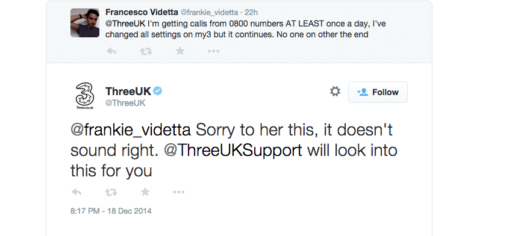Open the gear settings menu
This screenshot has height=236, width=515.
(x=335, y=92)
